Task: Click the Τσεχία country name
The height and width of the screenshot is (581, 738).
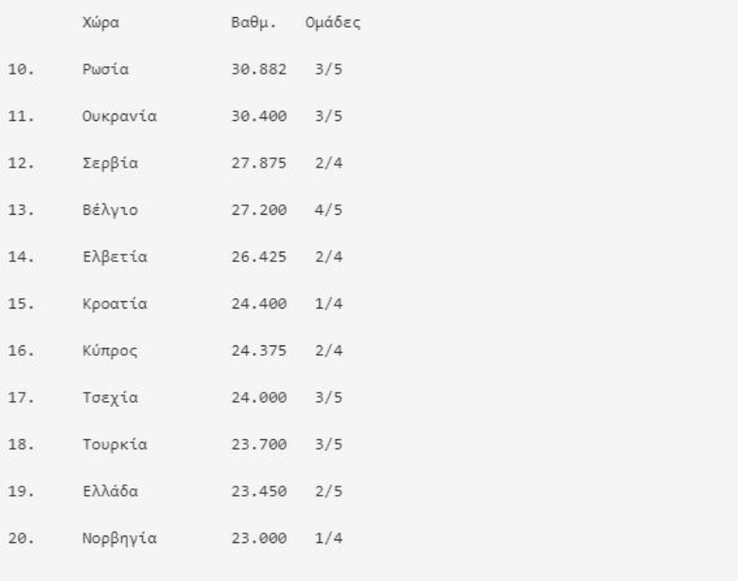Action: pos(110,397)
